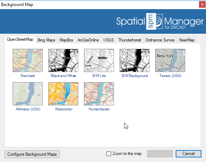Image resolution: width=206 pixels, height=162 pixels.
Task: Click the Terrain (USA) label
Action: [170, 76]
